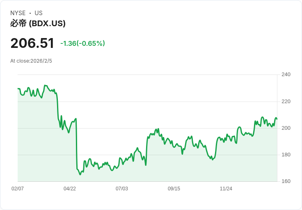Click the 必帝 (BDX.US) stock title
The width and height of the screenshot is (302, 210).
pos(38,23)
